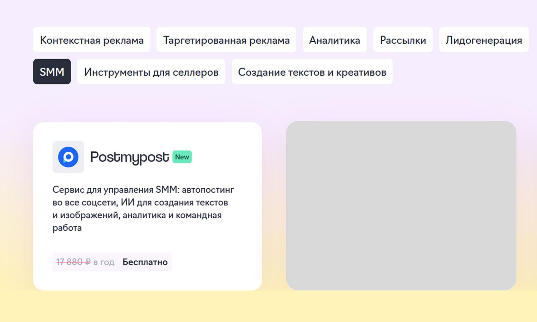Viewport: 537px width, 322px height.
Task: Click the price block in Postmypost card
Action: pos(112,262)
